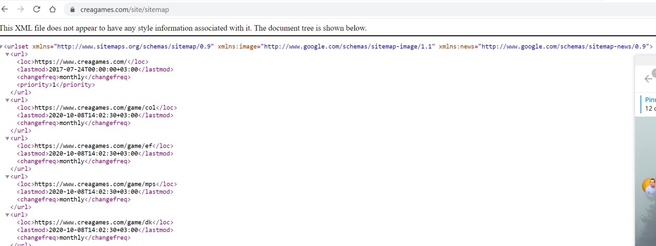Click the changefreq monthly line under game/ef
The height and width of the screenshot is (246, 656).
pyautogui.click(x=74, y=161)
